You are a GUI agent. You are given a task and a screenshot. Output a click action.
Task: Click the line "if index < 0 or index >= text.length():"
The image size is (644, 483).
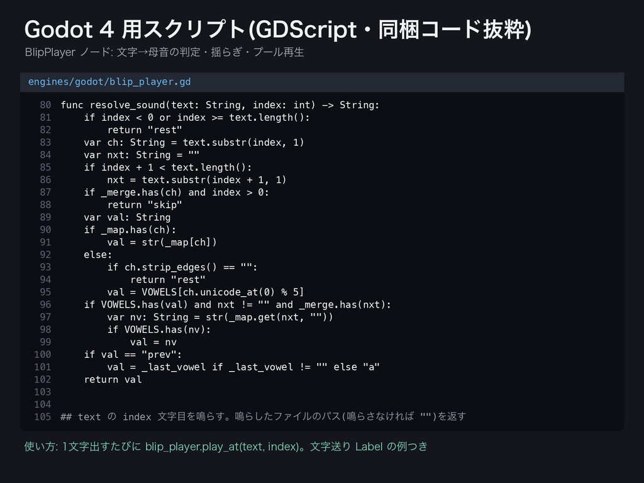(x=197, y=118)
